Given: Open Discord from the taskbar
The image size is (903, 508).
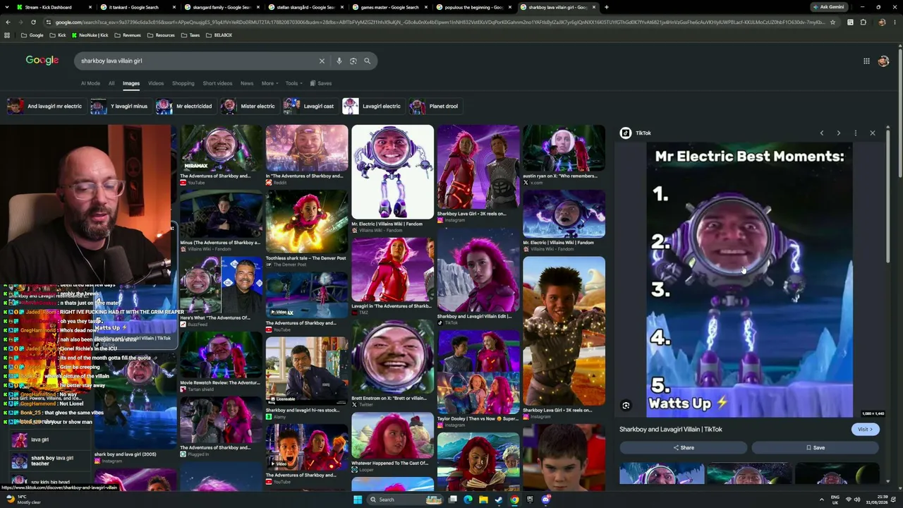Looking at the screenshot, I should (546, 500).
